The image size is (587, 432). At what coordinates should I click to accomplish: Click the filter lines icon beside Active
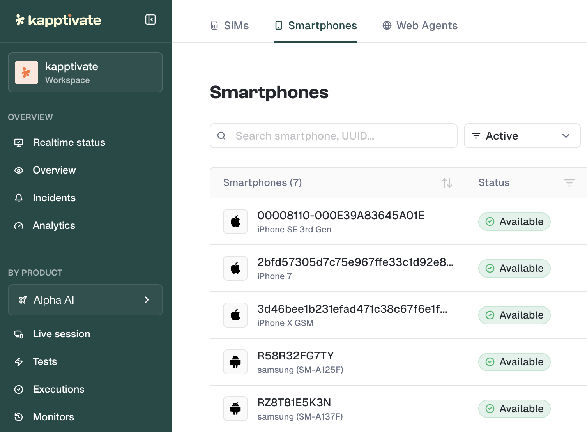click(x=476, y=136)
